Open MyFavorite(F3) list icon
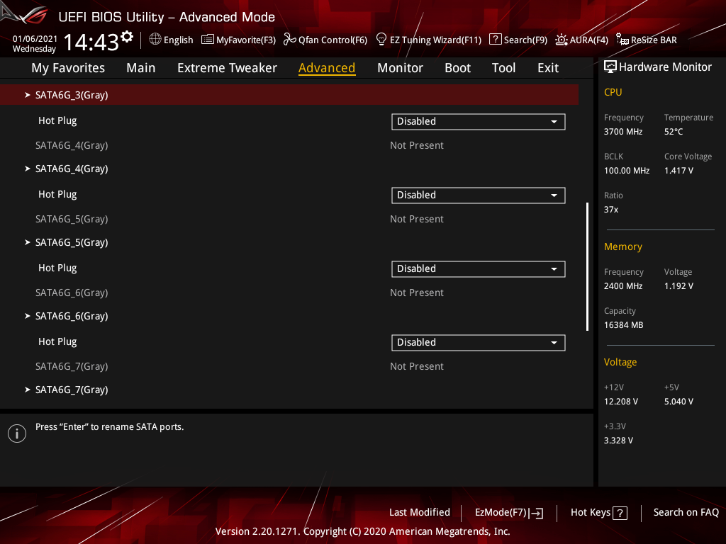726x544 pixels. click(208, 40)
